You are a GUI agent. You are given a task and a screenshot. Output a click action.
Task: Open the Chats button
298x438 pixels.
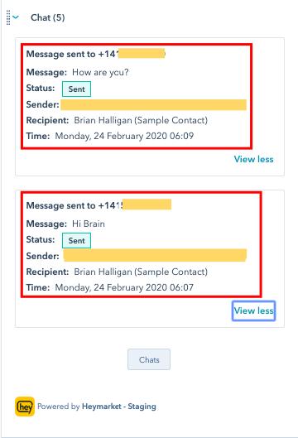click(149, 359)
